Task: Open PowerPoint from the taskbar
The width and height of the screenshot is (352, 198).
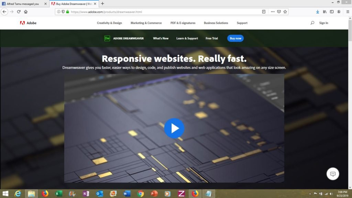Action: (x=154, y=194)
